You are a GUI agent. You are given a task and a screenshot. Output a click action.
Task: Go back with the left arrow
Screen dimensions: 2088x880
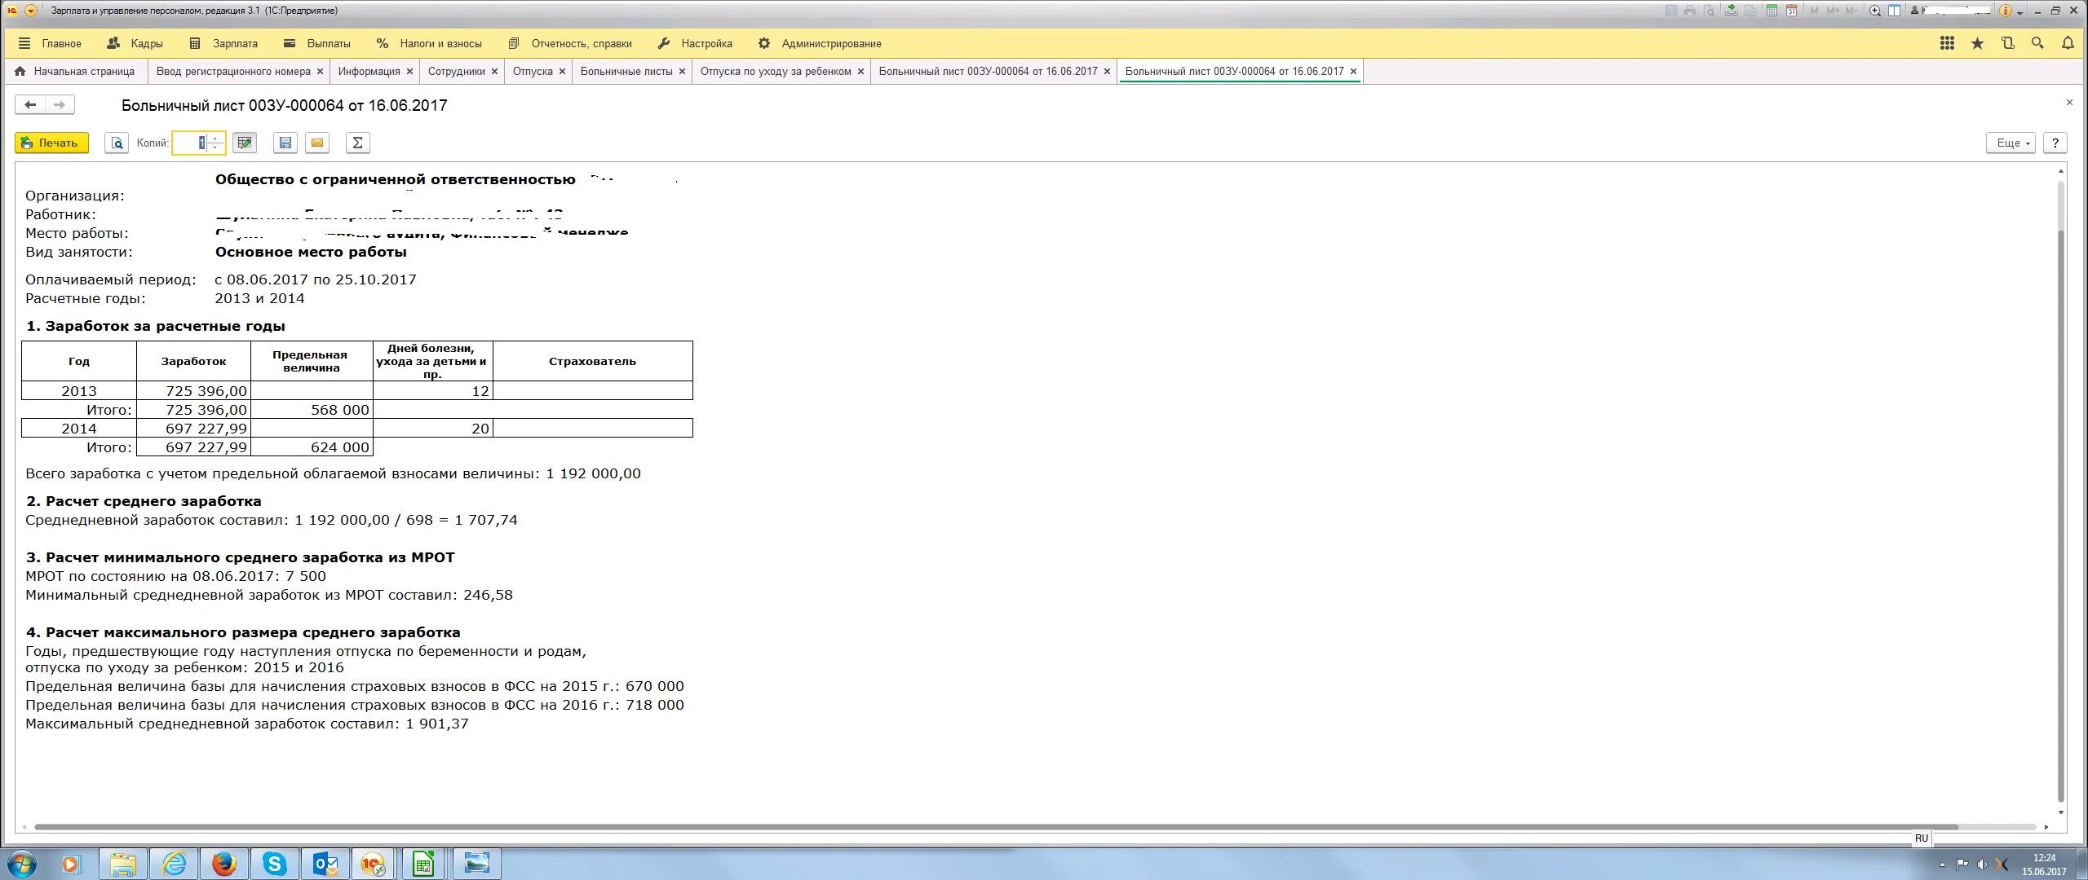click(x=30, y=104)
